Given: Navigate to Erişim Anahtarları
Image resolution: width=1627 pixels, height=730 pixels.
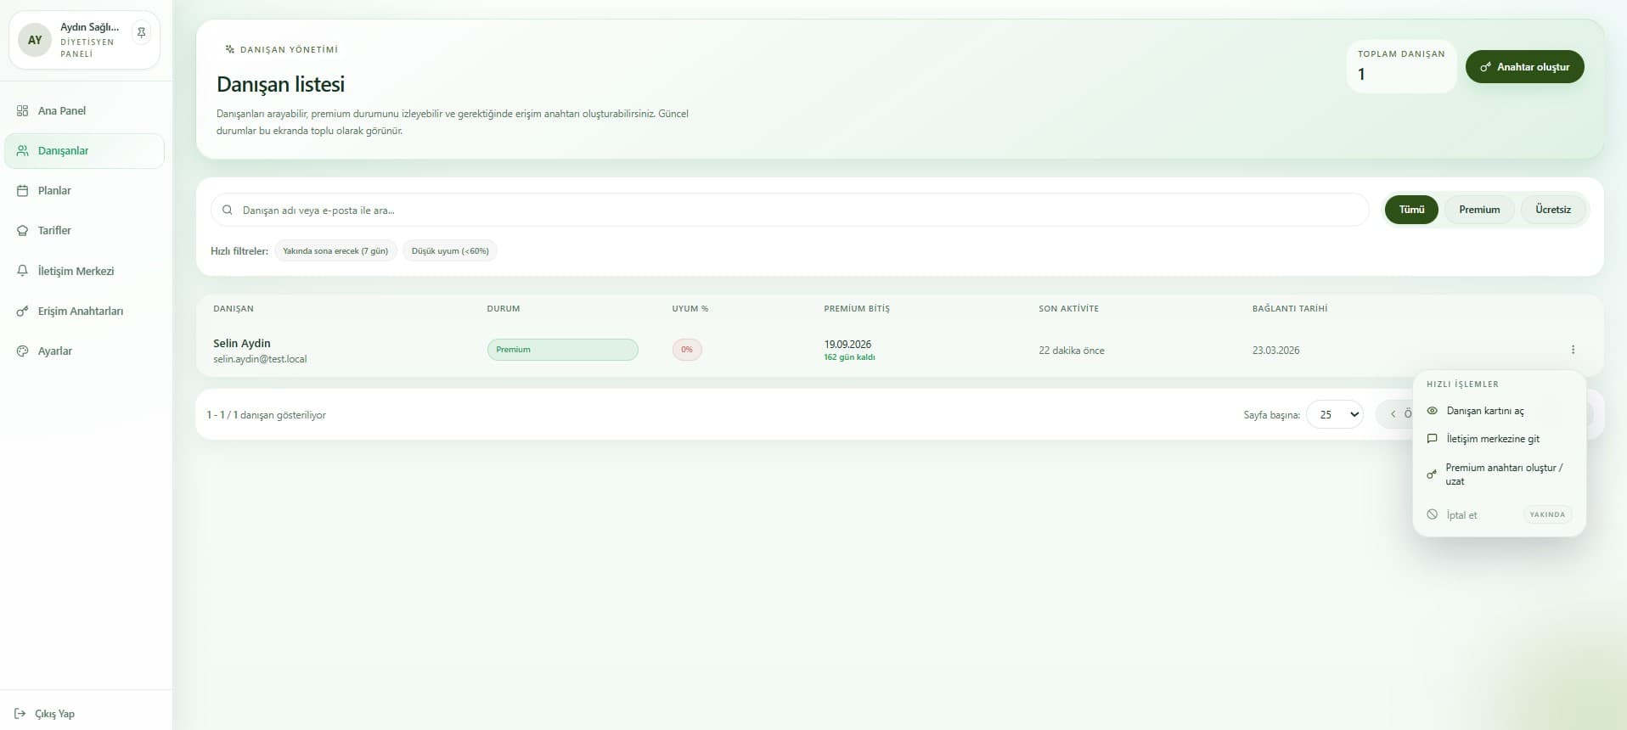Looking at the screenshot, I should point(80,311).
